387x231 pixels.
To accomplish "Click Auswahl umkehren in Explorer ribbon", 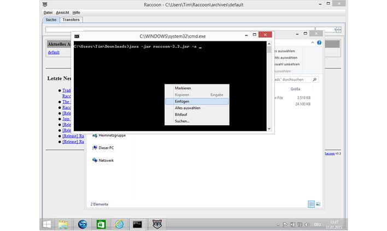I will pyautogui.click(x=287, y=64).
